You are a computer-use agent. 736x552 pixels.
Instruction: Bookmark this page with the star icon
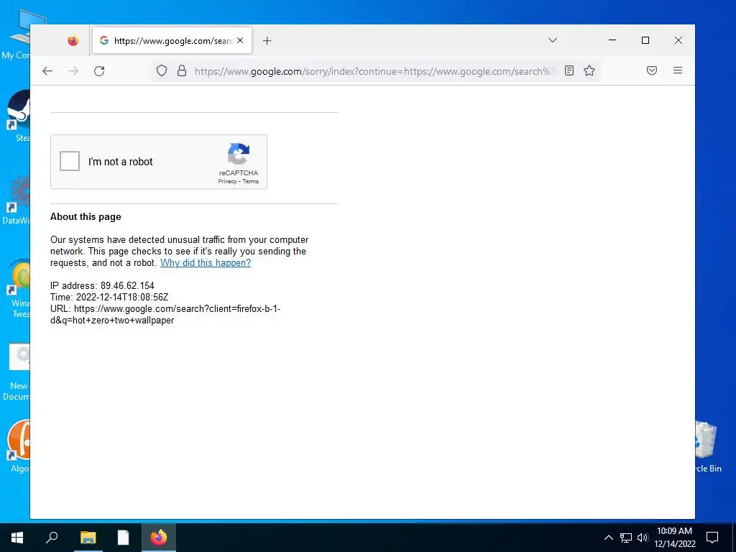pos(589,71)
